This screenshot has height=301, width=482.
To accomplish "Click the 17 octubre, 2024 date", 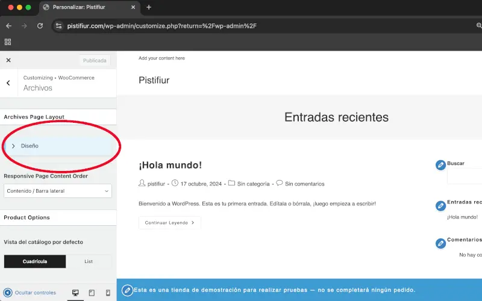I will point(201,184).
